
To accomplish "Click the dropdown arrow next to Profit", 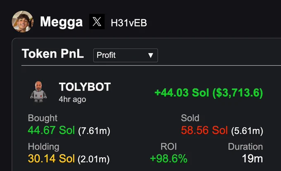I will [151, 55].
